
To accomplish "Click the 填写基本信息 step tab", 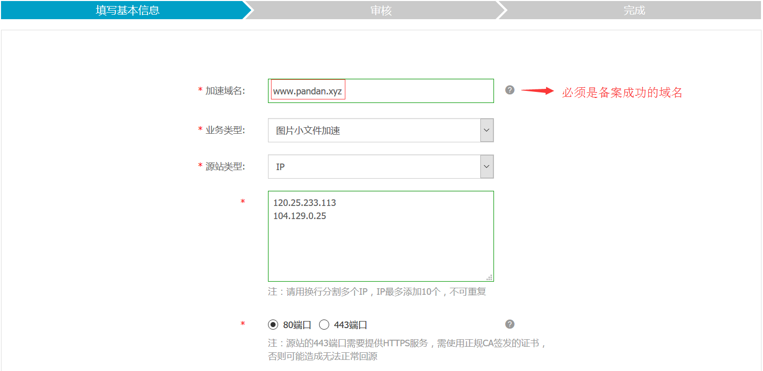I will point(127,10).
